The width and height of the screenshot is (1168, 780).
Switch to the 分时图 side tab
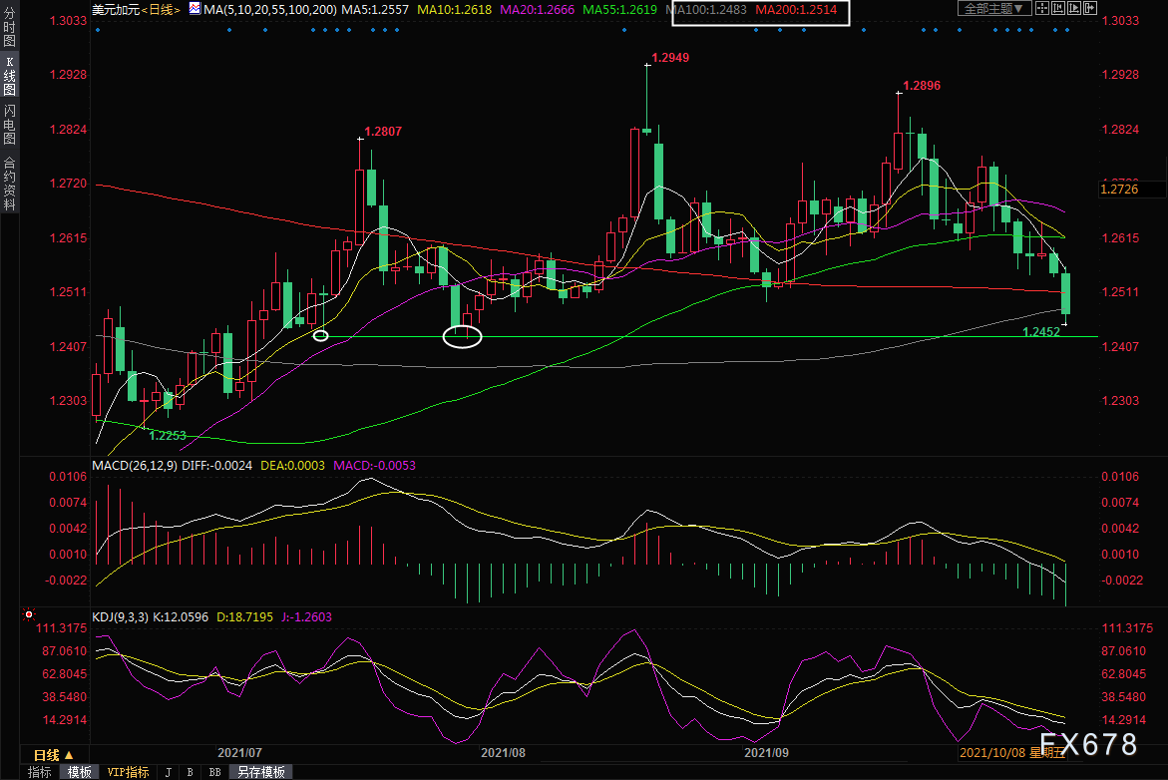(x=9, y=32)
